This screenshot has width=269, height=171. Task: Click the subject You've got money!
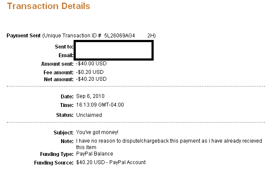(x=97, y=132)
